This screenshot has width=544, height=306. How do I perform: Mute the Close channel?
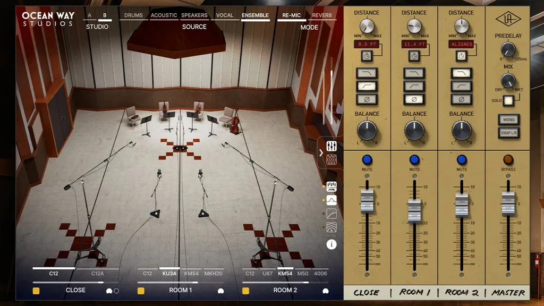click(367, 160)
